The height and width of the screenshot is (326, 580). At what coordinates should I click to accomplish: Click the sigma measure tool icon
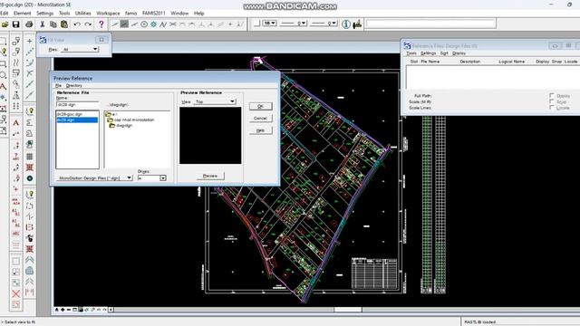click(x=30, y=122)
